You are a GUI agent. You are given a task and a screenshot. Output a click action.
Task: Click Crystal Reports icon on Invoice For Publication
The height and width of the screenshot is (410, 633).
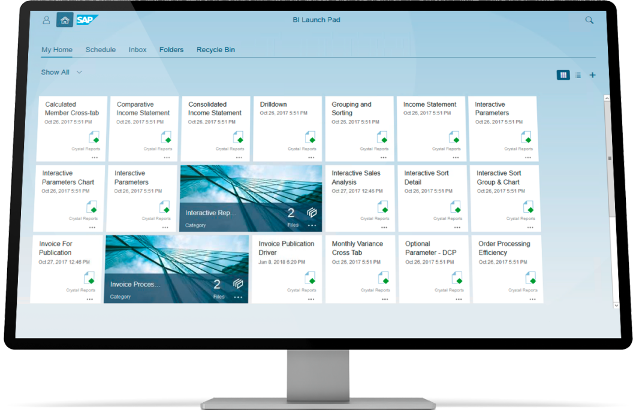[x=89, y=278]
